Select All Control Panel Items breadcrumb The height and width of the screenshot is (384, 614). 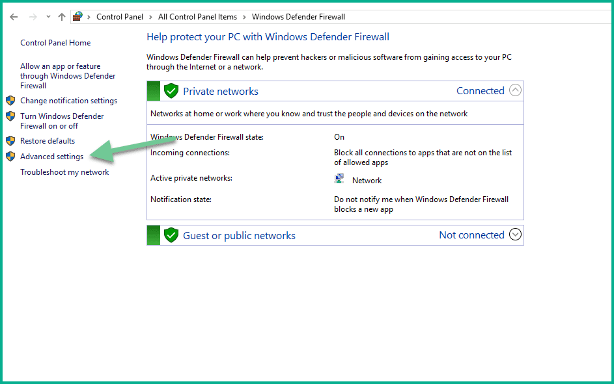click(x=197, y=17)
